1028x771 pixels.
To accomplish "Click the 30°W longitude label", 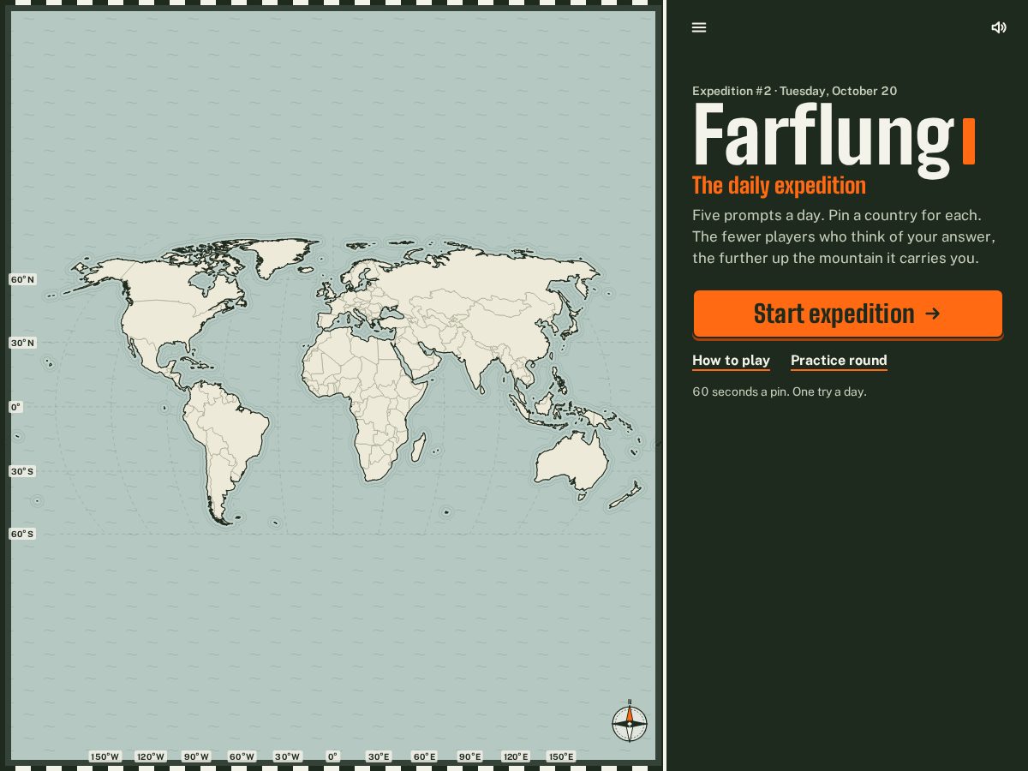I will click(x=287, y=756).
